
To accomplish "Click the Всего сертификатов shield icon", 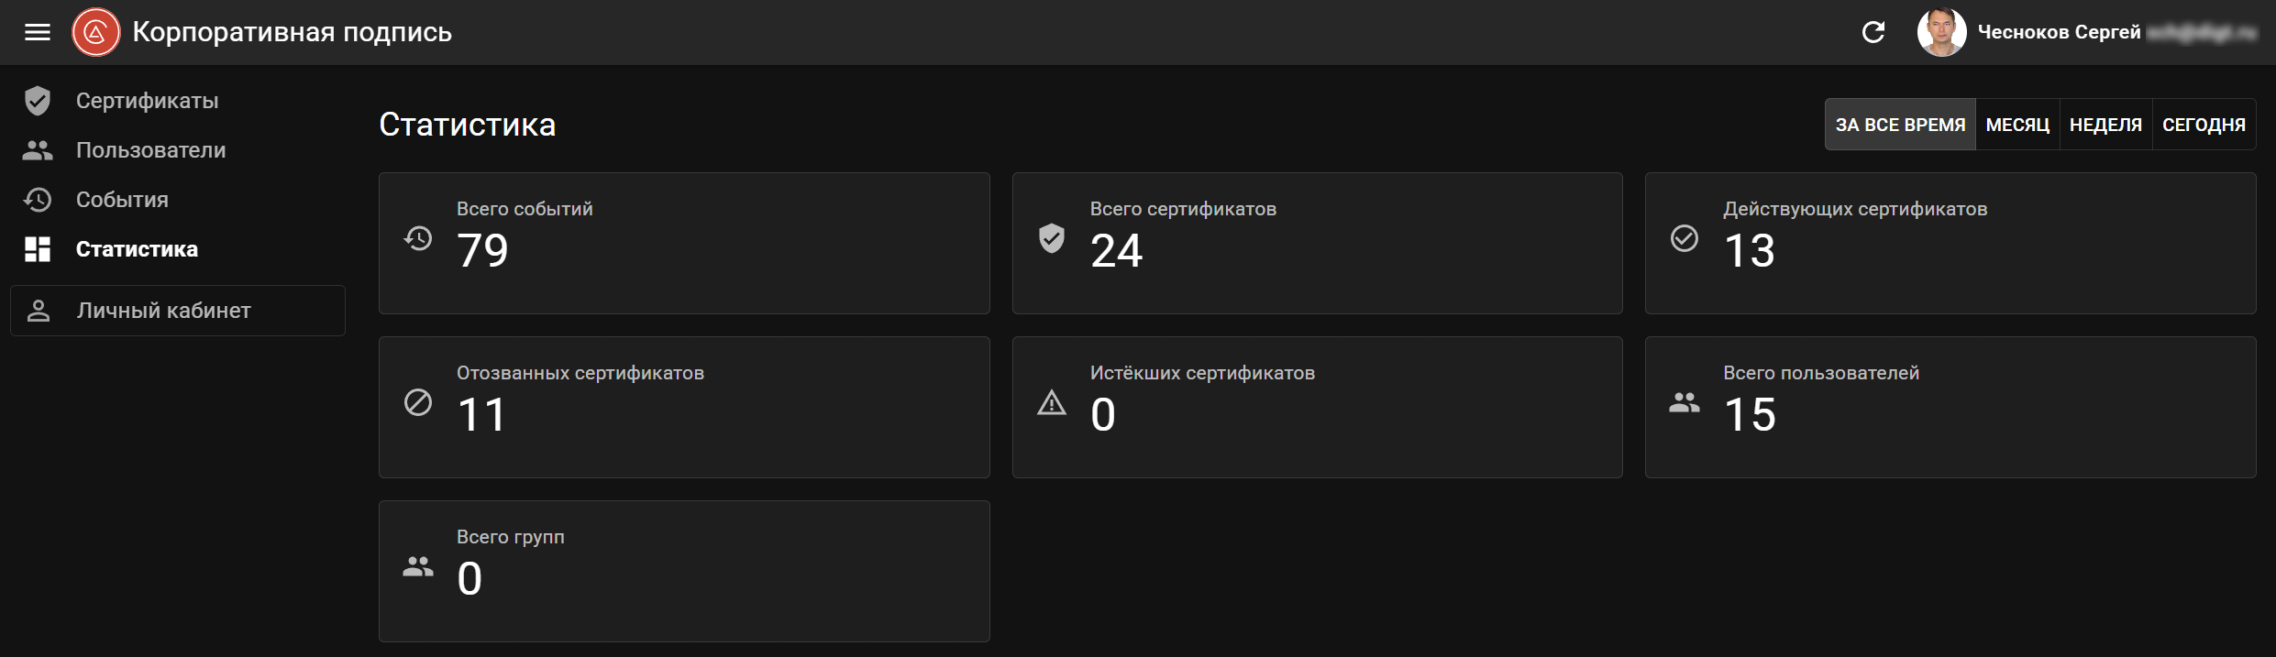I will coord(1052,238).
